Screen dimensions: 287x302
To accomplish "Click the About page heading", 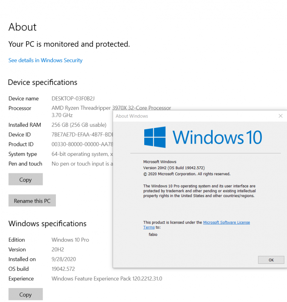I will pos(23,27).
